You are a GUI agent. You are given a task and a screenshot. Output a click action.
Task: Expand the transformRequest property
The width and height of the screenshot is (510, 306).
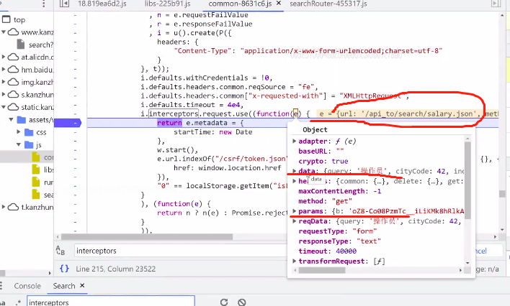pyautogui.click(x=295, y=261)
